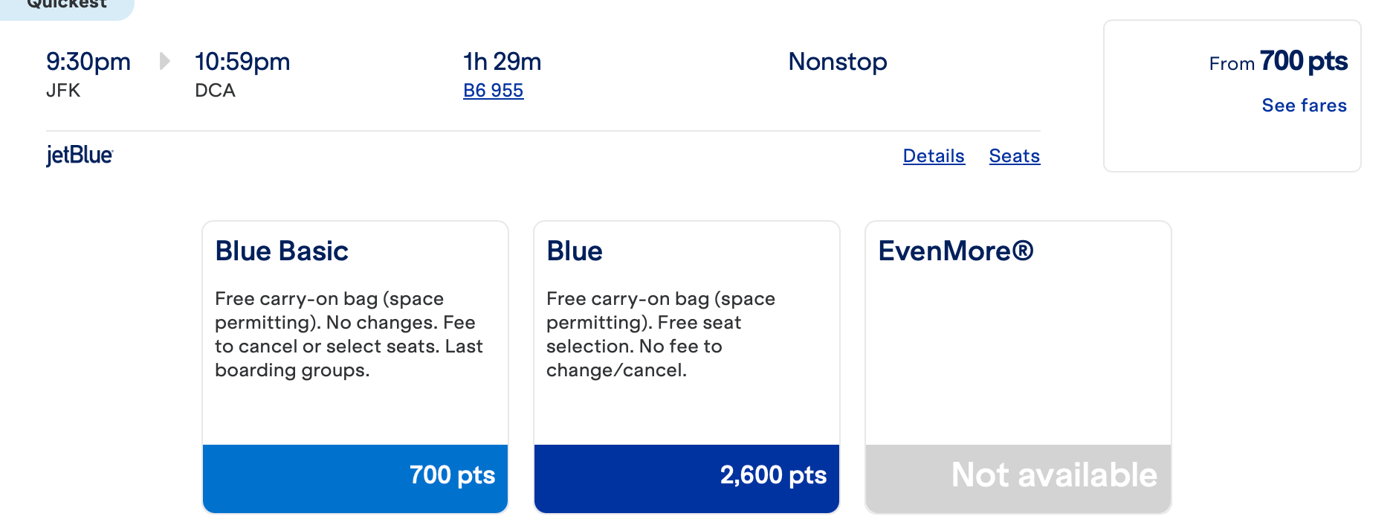The width and height of the screenshot is (1393, 528).
Task: Click the Blue Basic fare description text
Action: click(349, 334)
